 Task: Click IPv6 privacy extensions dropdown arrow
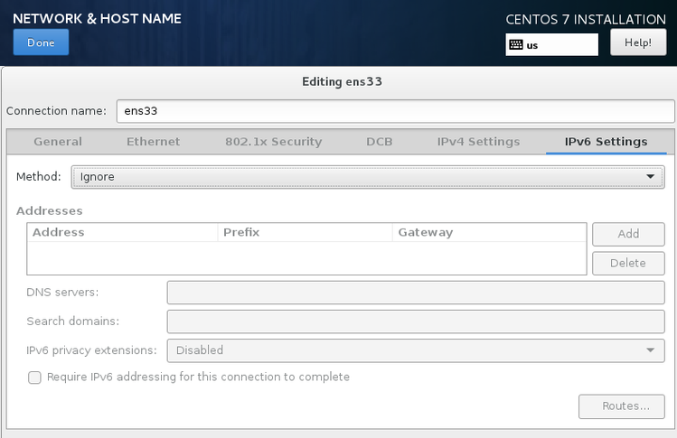coord(650,350)
